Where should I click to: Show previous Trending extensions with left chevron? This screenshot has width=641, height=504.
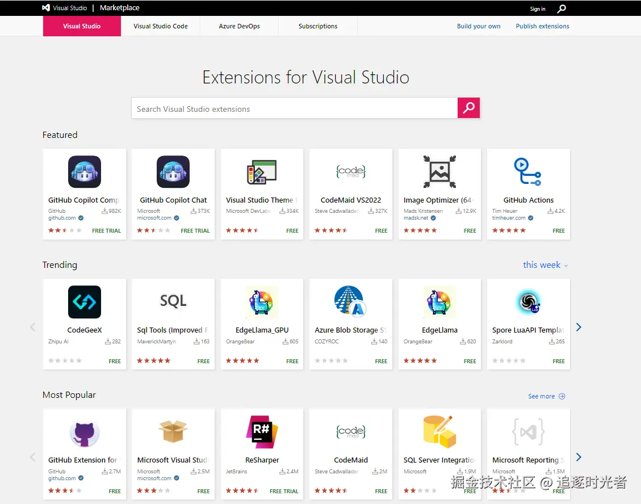(33, 327)
